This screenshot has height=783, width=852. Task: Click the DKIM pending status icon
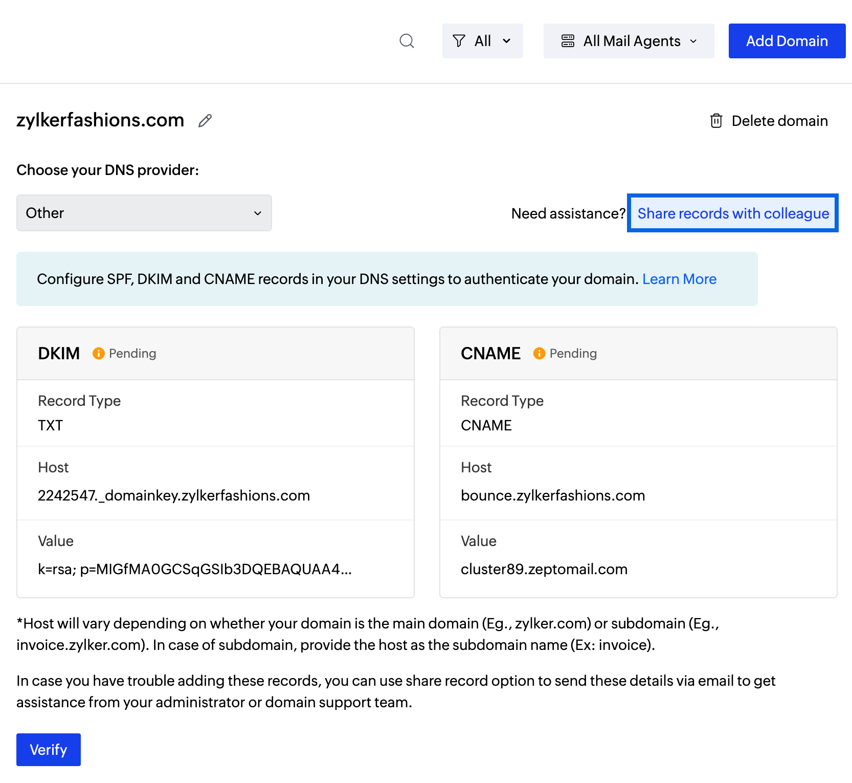point(98,354)
